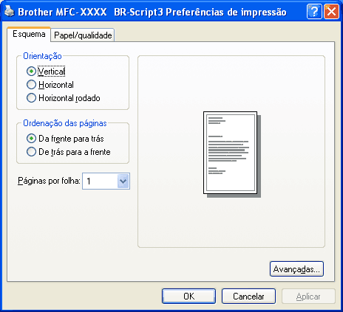343x312 pixels.
Task: Switch to the Papel/qualidade tab
Action: point(83,35)
